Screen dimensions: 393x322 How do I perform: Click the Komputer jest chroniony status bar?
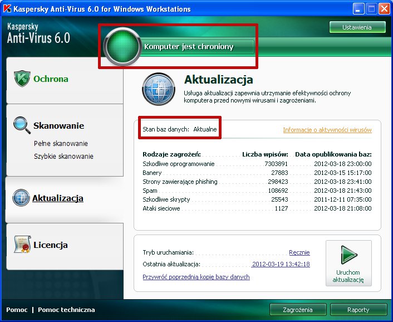tap(198, 47)
